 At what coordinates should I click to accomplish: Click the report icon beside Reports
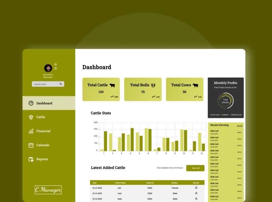pyautogui.click(x=31, y=159)
